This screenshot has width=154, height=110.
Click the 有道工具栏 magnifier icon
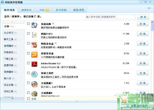tap(34, 74)
